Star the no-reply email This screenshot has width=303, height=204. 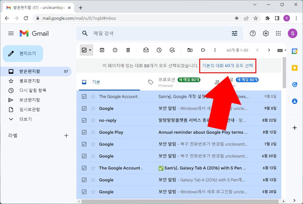pyautogui.click(x=93, y=120)
